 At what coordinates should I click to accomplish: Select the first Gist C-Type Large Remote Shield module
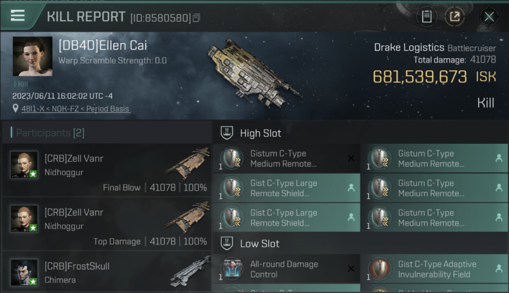pos(286,188)
